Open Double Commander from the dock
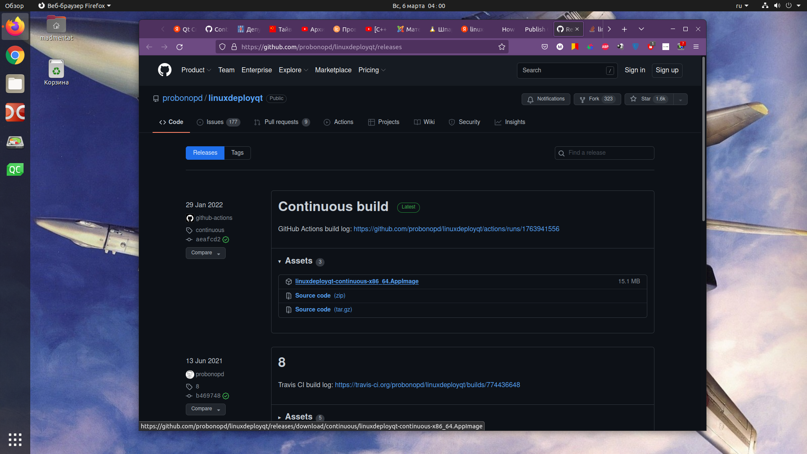The image size is (807, 454). point(15,112)
